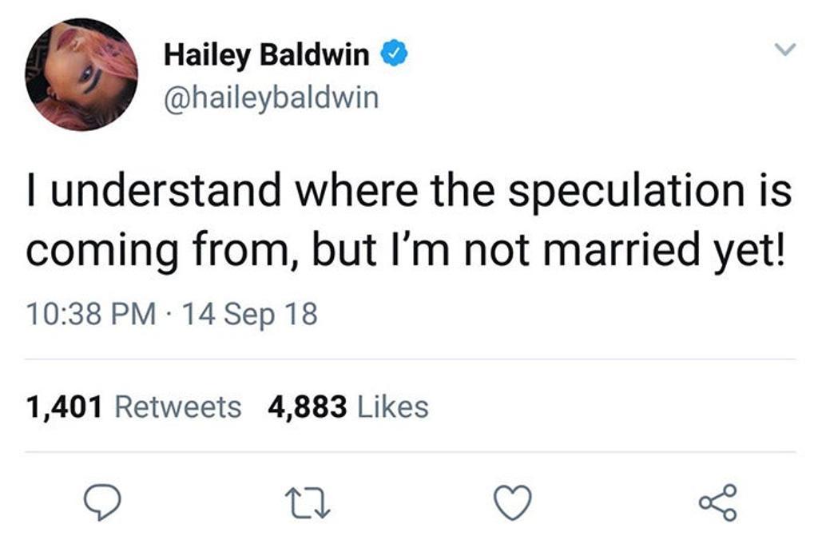Select the @haileybaldwin handle
The width and height of the screenshot is (818, 540).
(268, 97)
